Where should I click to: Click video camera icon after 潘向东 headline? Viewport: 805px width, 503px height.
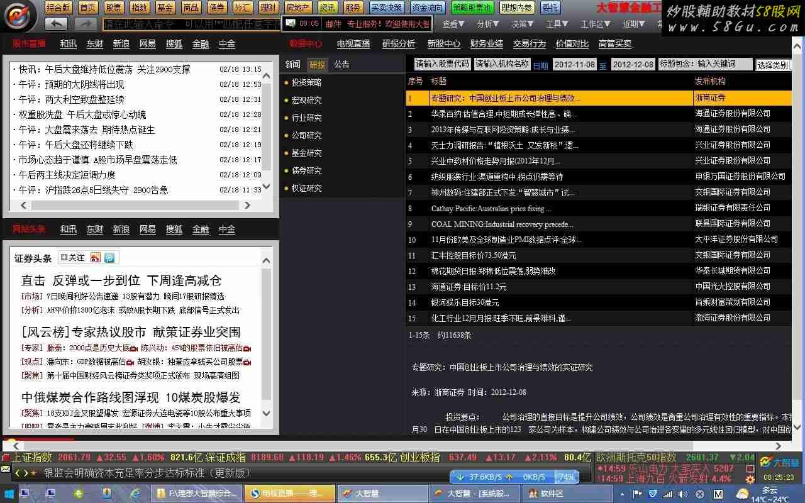tap(130, 362)
